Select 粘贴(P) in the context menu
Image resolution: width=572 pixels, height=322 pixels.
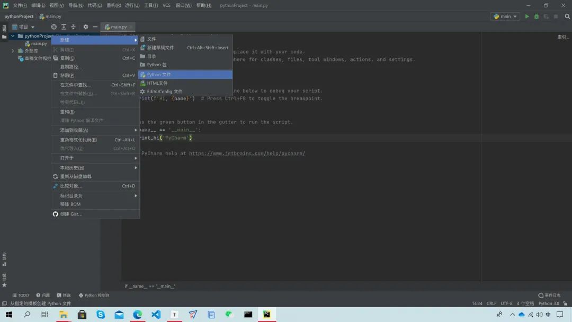tap(95, 76)
